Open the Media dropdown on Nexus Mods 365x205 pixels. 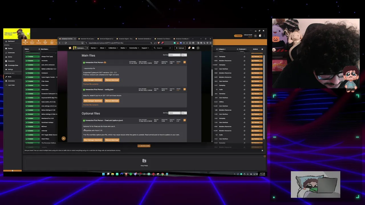(123, 48)
